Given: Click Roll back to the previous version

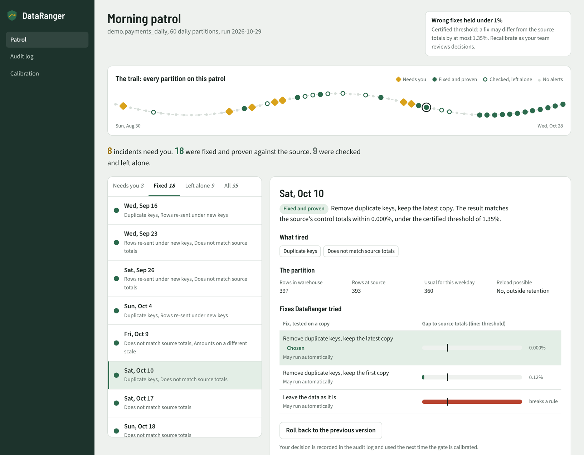Looking at the screenshot, I should (x=331, y=430).
